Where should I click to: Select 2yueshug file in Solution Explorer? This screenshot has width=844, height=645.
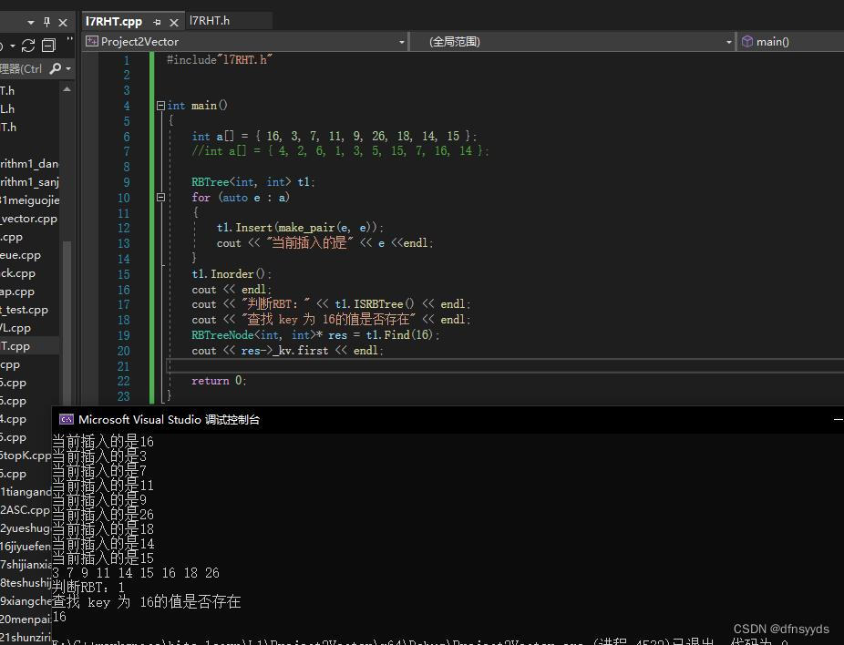point(26,528)
